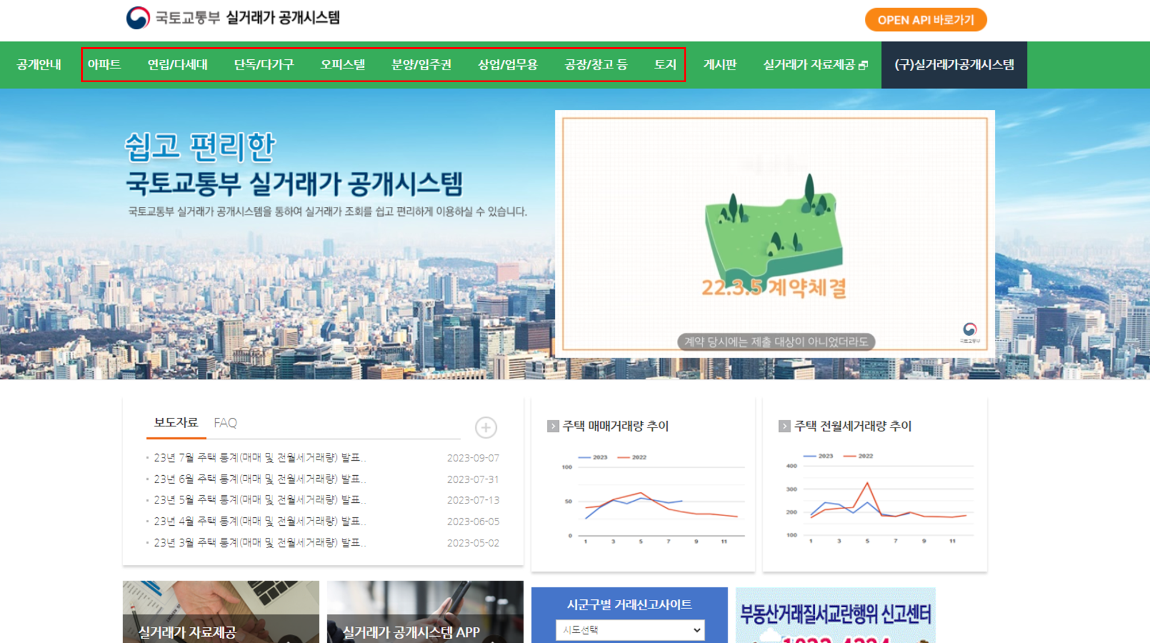Expand the 상업/업무용 category menu
The image size is (1150, 643).
[x=507, y=65]
